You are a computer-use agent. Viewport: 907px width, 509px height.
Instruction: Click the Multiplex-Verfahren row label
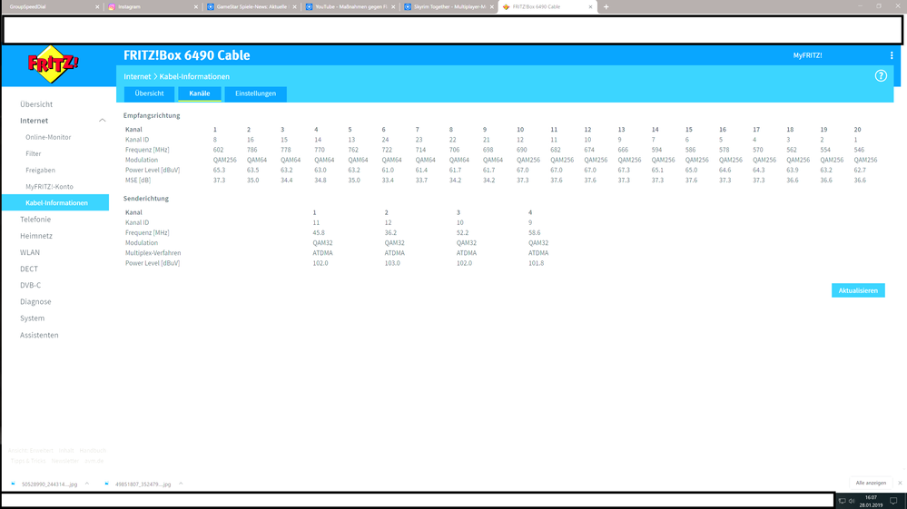(153, 253)
